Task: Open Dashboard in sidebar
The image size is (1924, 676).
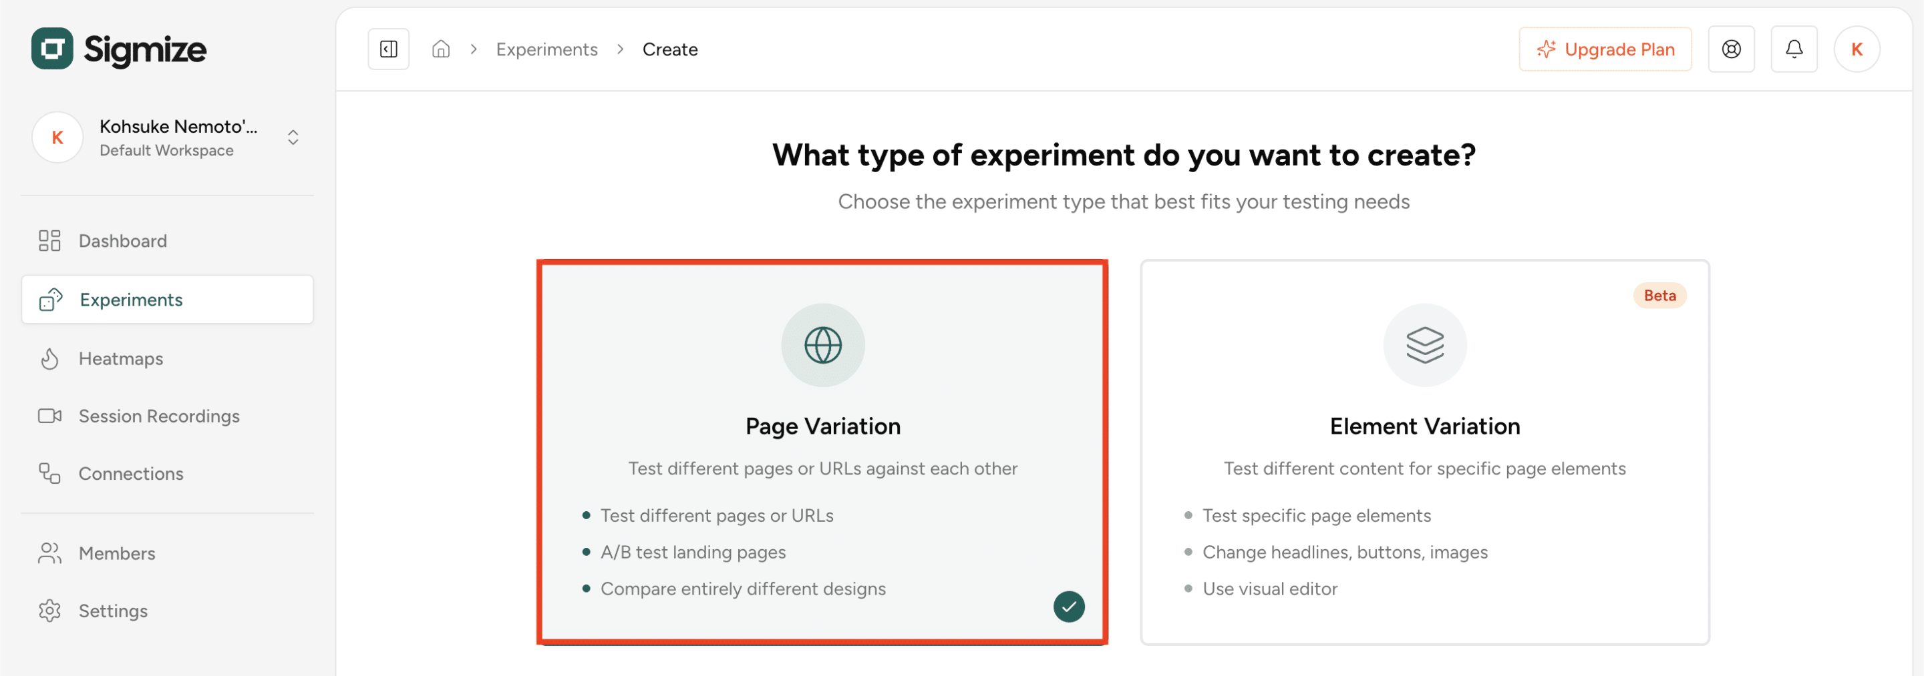Action: click(122, 241)
